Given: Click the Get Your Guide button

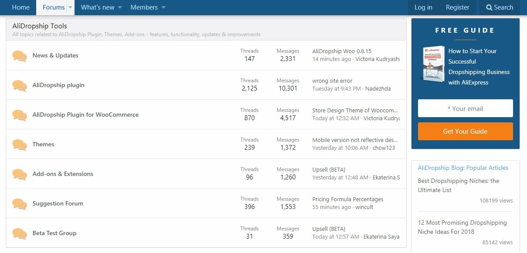Looking at the screenshot, I should coord(465,131).
